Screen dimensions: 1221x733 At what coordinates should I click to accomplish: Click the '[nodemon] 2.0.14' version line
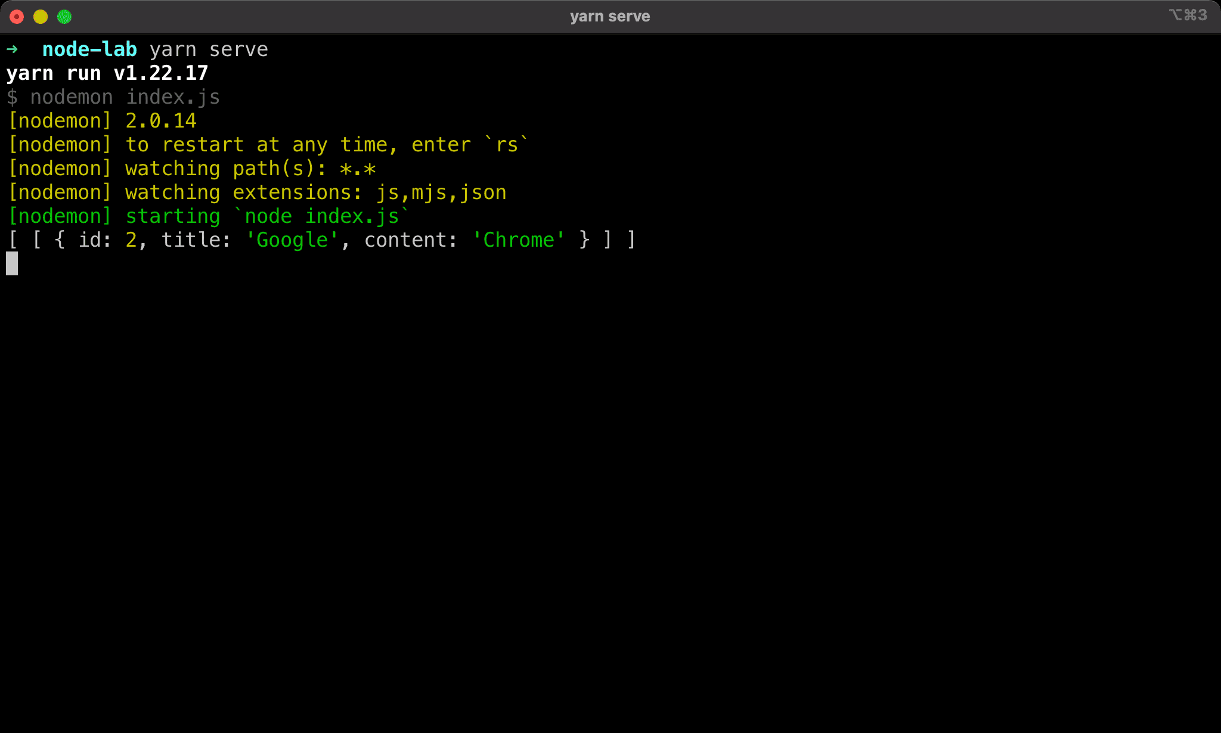pyautogui.click(x=101, y=120)
